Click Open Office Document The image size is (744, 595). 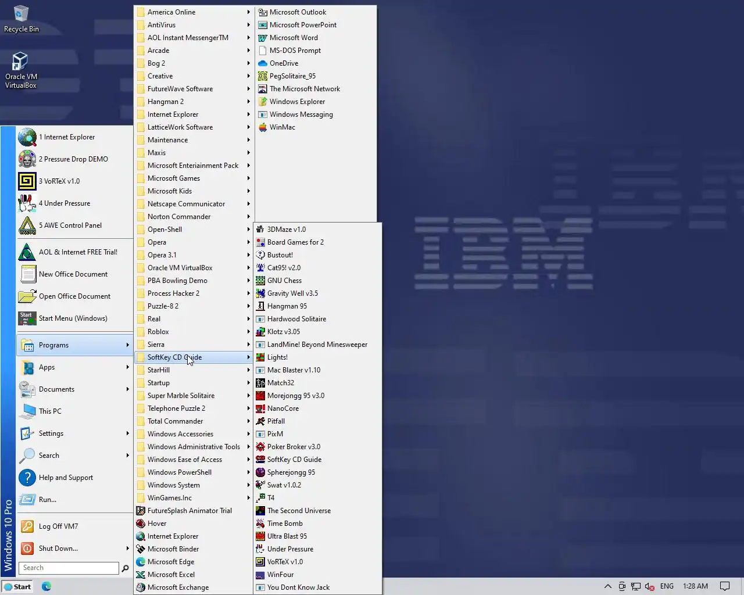click(75, 296)
